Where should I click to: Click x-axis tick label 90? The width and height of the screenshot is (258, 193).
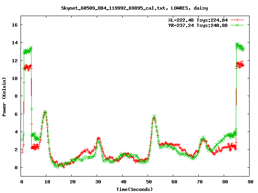(250, 182)
